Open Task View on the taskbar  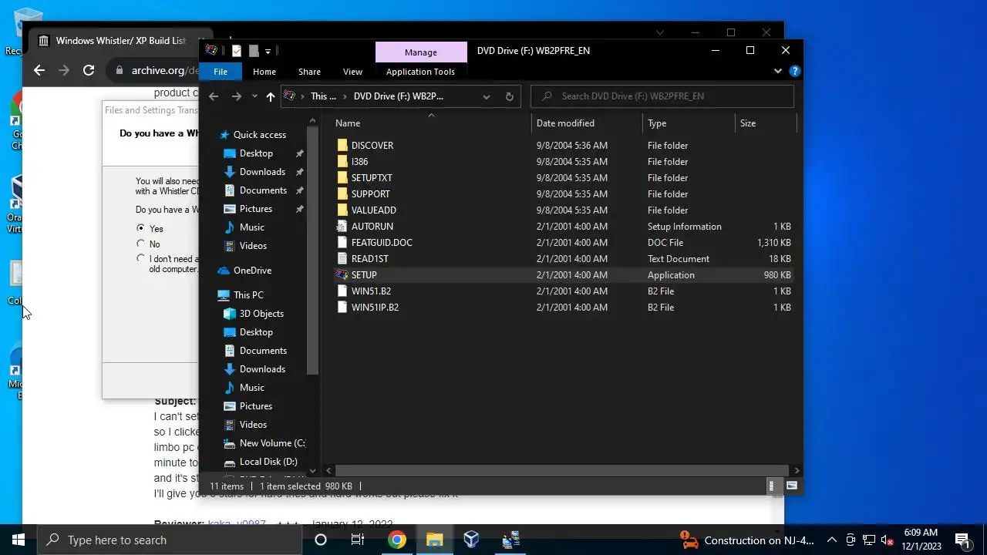358,540
